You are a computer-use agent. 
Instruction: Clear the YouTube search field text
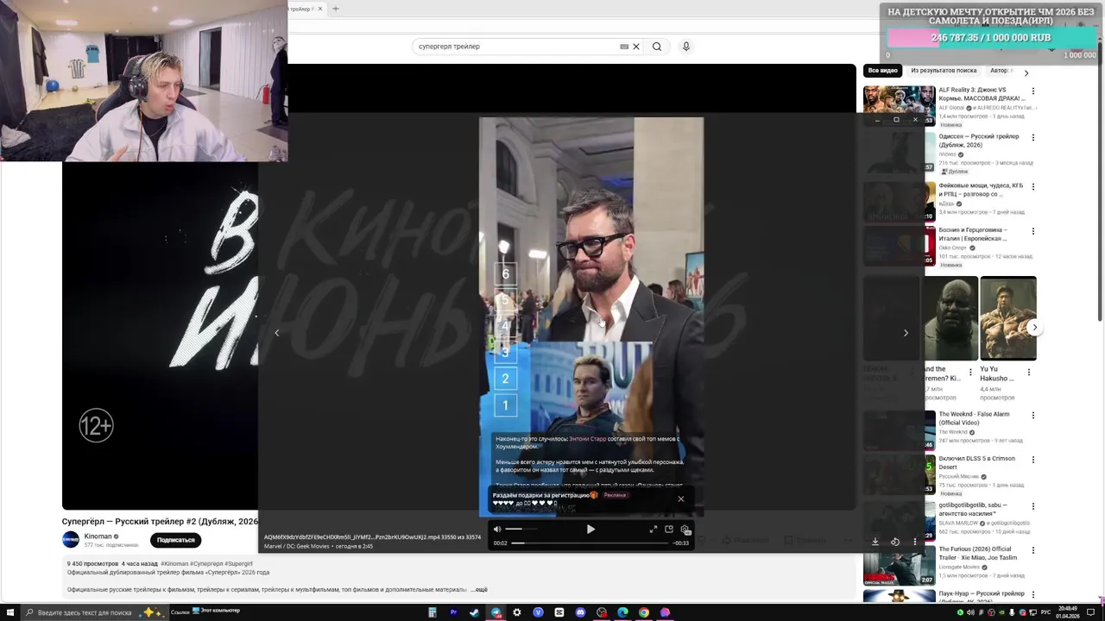click(636, 47)
